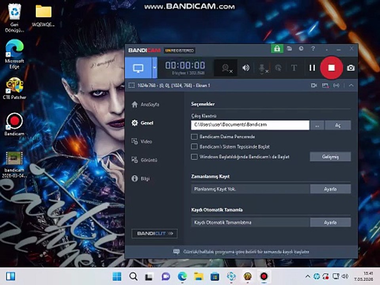Click the rectangle selection area icon
380x285 pixels.
tap(131, 85)
